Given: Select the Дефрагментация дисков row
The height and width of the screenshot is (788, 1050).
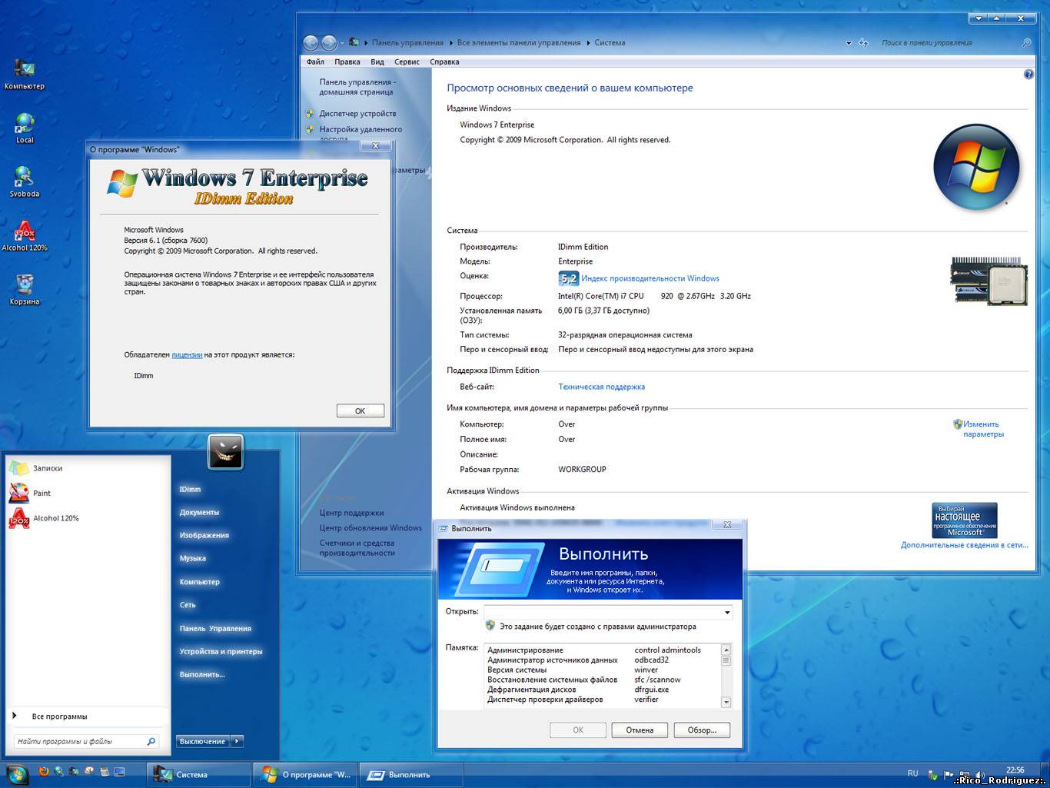Looking at the screenshot, I should click(602, 690).
